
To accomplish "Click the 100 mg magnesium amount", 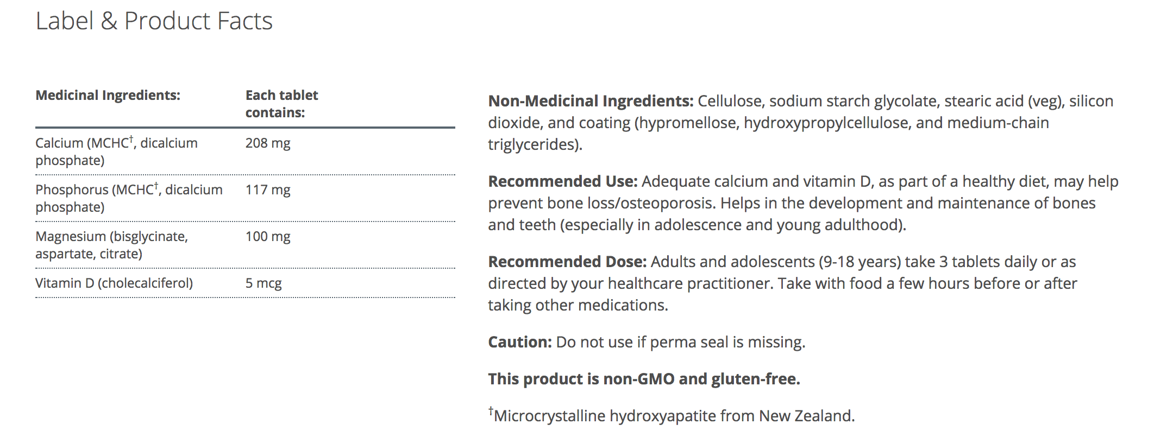I will 268,237.
